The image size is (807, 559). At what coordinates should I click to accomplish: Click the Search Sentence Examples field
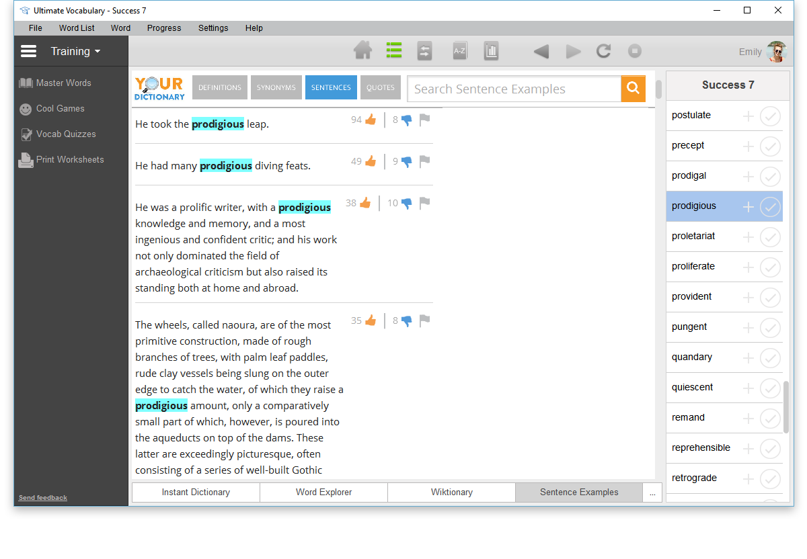pos(514,89)
